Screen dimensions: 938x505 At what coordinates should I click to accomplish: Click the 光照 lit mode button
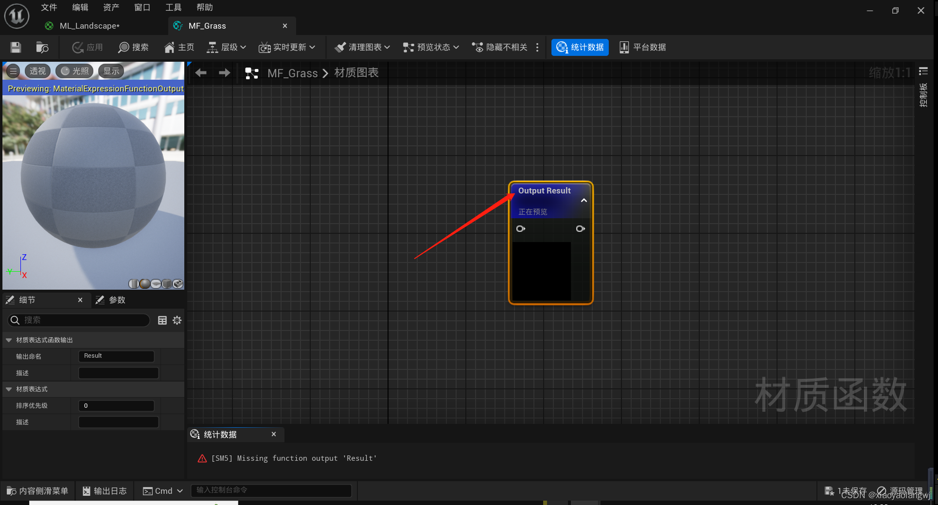pos(74,71)
